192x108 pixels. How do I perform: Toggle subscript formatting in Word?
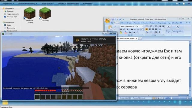pos(135,29)
